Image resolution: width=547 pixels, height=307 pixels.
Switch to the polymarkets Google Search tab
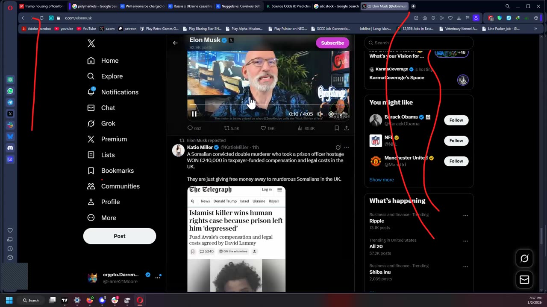(94, 6)
